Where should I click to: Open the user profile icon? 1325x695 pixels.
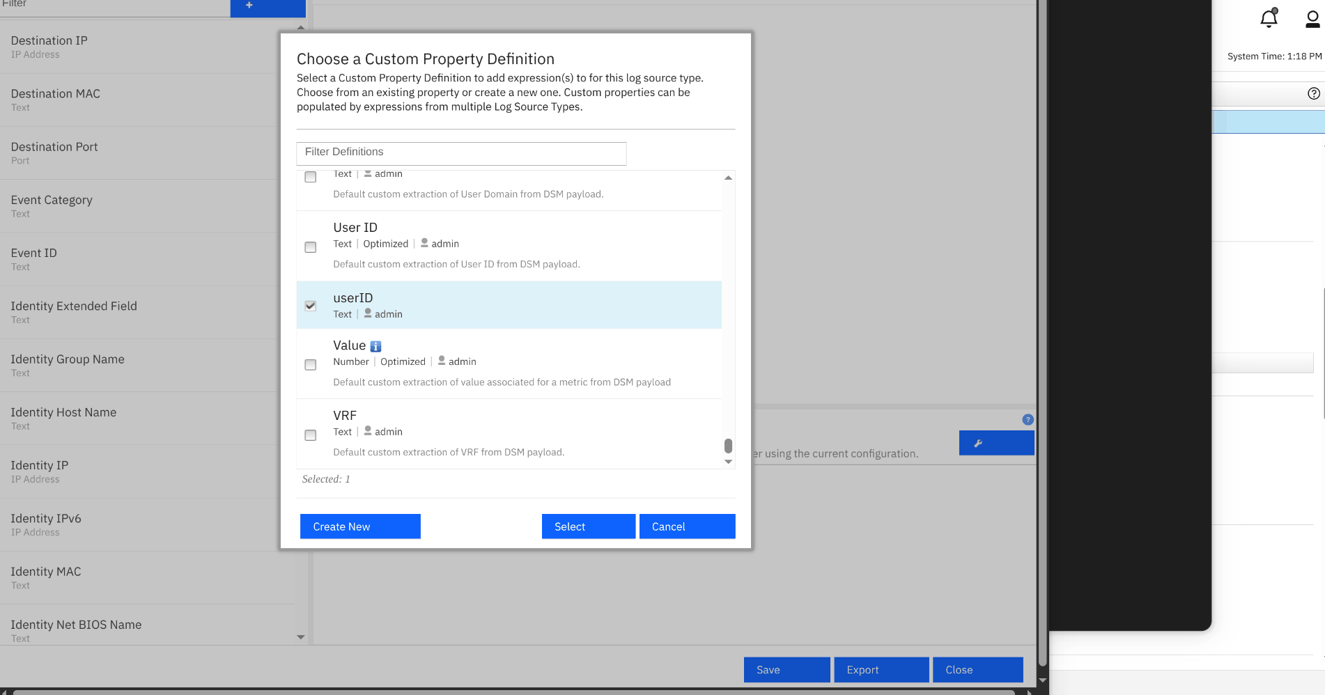[1312, 19]
